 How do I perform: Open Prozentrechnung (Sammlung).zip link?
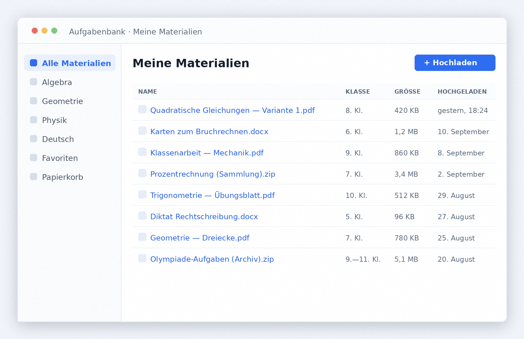pyautogui.click(x=212, y=174)
